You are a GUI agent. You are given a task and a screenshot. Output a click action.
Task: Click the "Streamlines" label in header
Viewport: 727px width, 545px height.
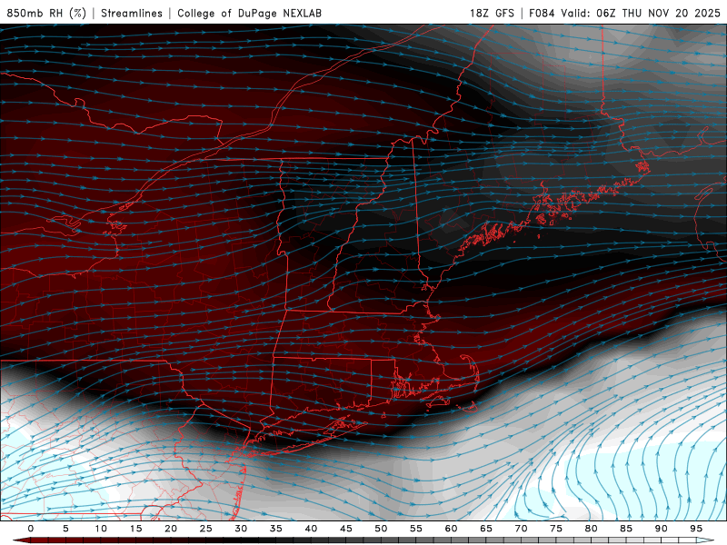[x=132, y=13]
